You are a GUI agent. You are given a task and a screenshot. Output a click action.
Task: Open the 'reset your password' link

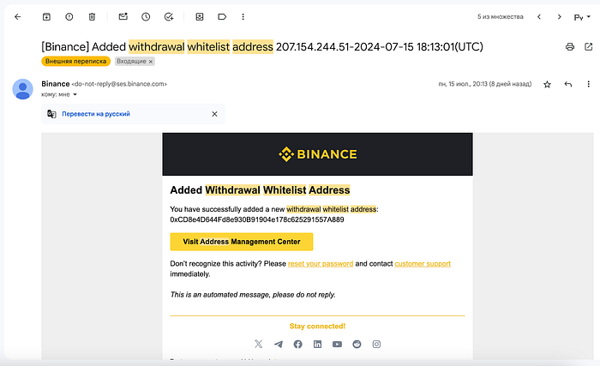[x=321, y=264]
